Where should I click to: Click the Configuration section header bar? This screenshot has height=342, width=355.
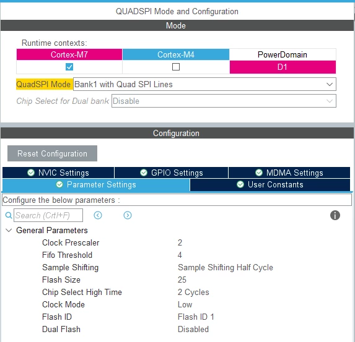click(x=177, y=133)
